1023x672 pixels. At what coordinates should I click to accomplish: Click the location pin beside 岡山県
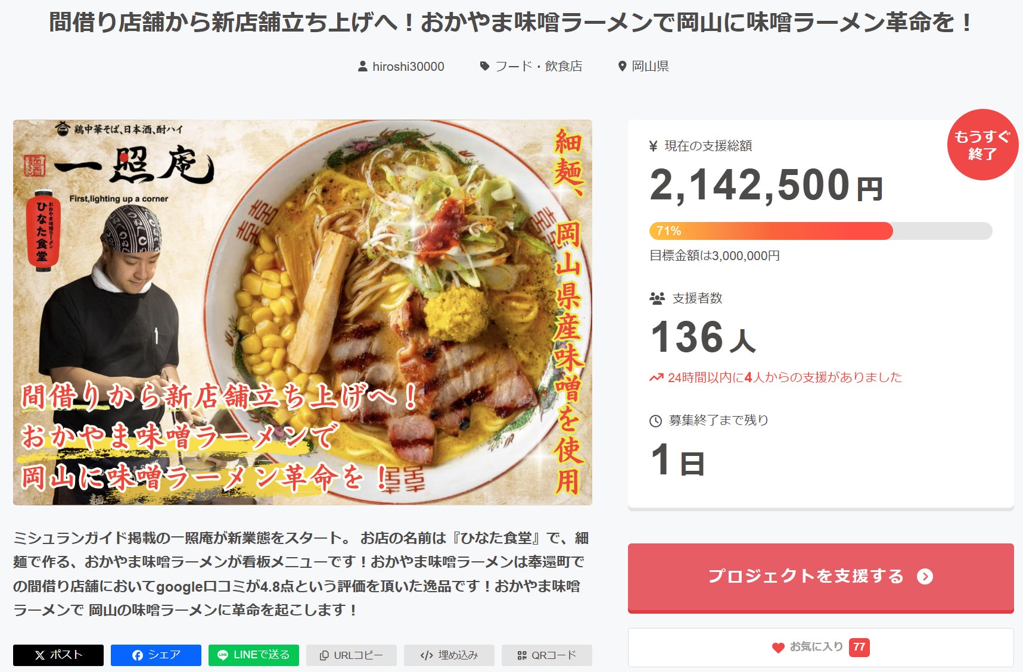point(623,67)
